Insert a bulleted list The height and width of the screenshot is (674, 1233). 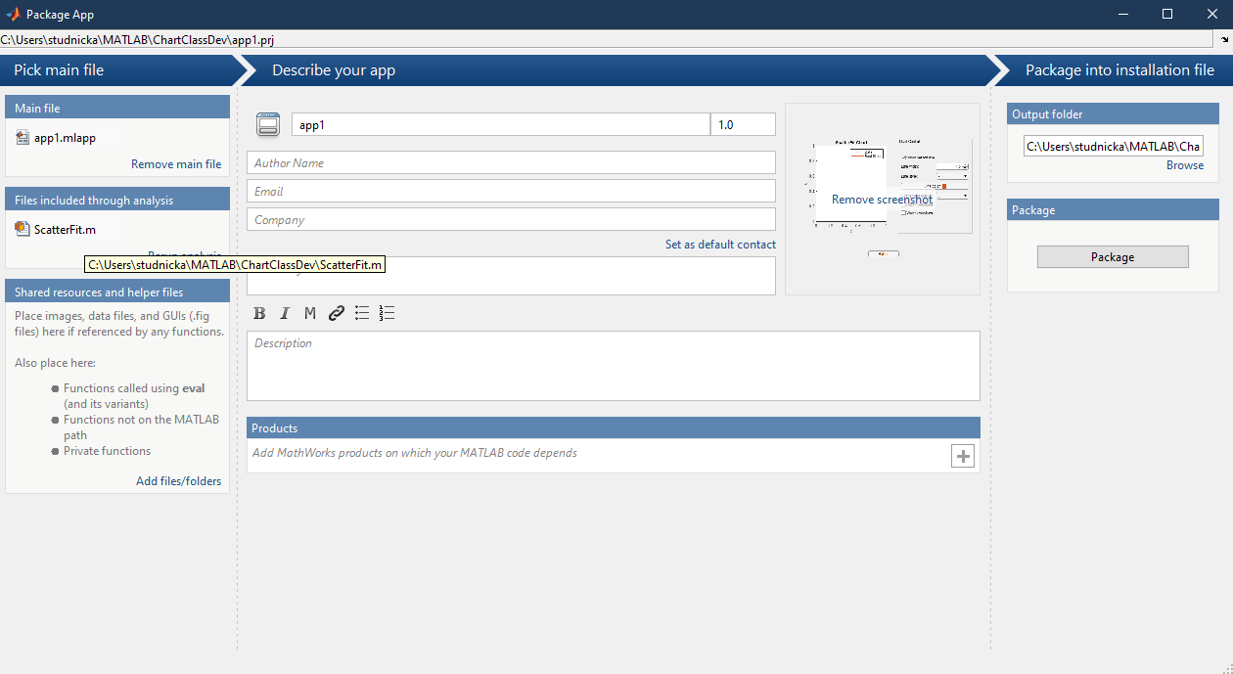pyautogui.click(x=362, y=313)
